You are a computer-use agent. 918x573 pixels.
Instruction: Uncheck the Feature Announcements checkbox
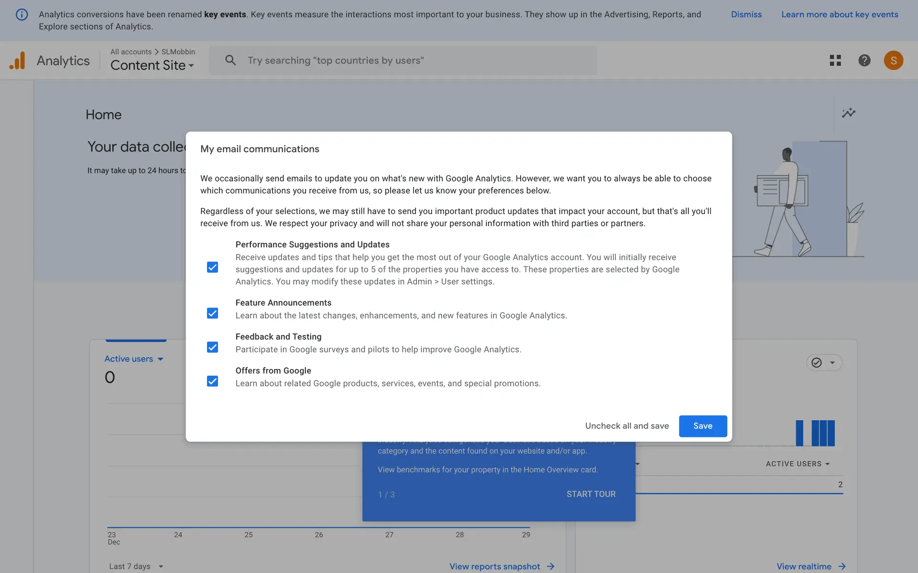click(x=212, y=313)
